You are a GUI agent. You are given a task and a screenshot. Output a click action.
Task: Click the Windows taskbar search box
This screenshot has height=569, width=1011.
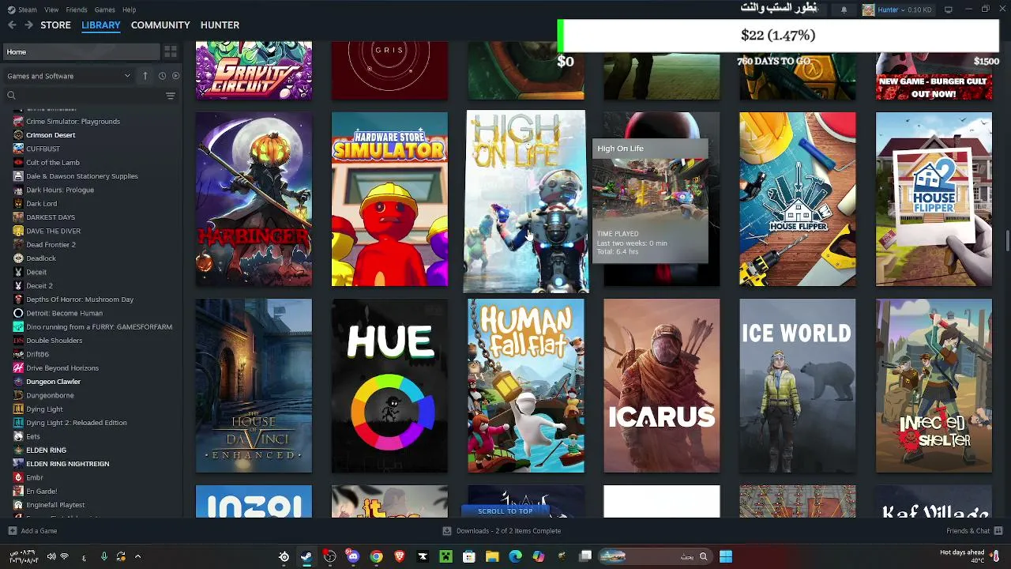click(x=656, y=556)
